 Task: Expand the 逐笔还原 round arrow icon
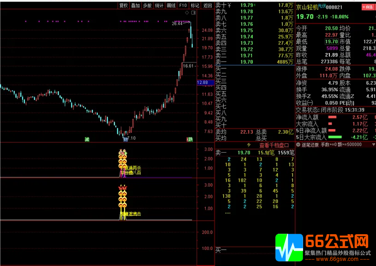pyautogui.click(x=298, y=145)
